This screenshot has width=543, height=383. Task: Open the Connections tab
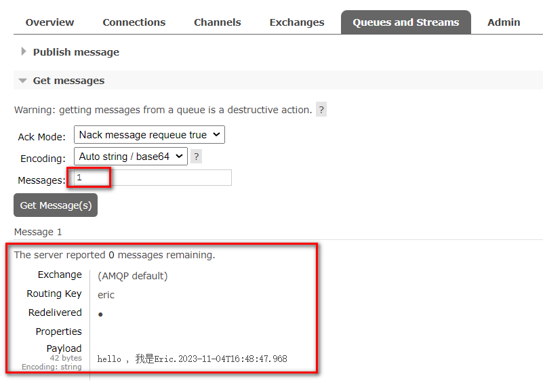click(x=134, y=22)
